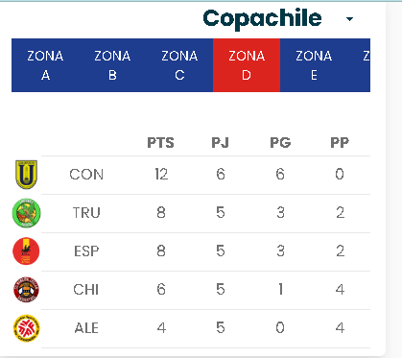
Task: Click the PJ column header
Action: click(220, 143)
